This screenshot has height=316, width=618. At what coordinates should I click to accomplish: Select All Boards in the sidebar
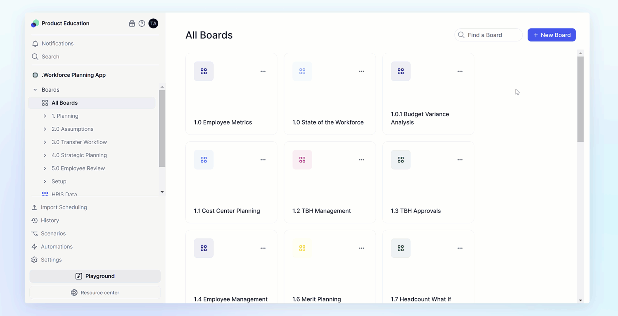[92, 103]
